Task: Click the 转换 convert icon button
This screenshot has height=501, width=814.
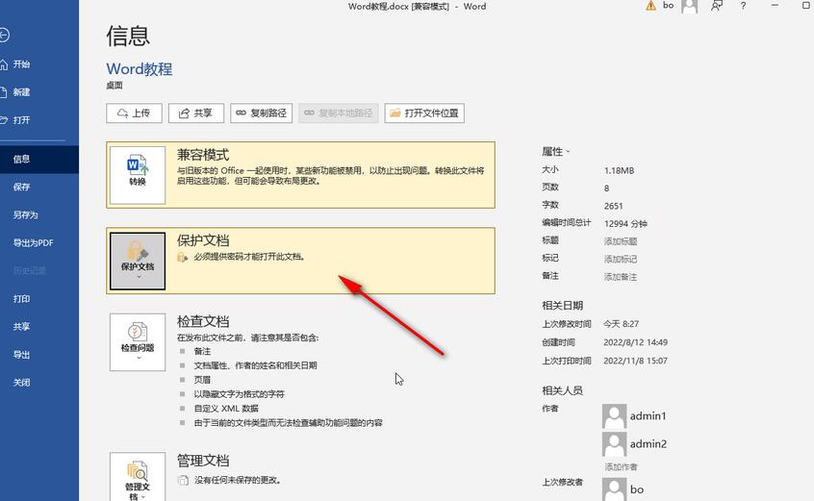Action: (x=138, y=175)
